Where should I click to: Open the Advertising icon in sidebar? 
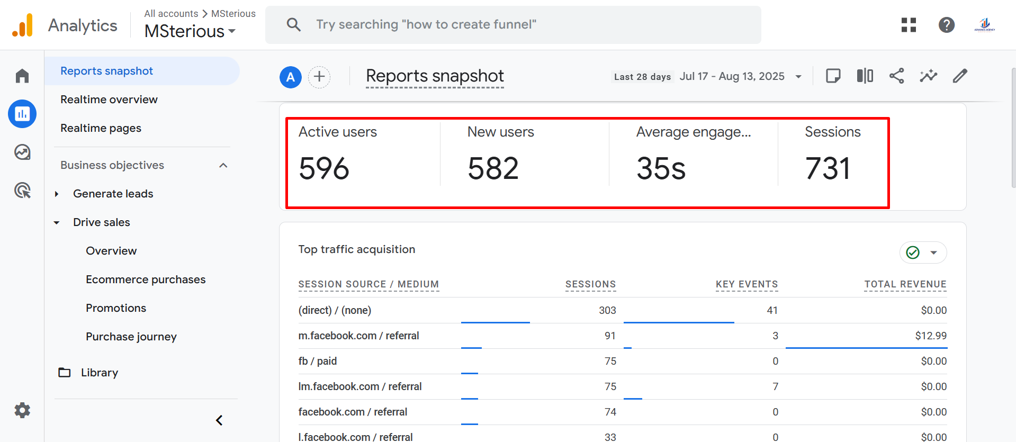[x=22, y=191]
